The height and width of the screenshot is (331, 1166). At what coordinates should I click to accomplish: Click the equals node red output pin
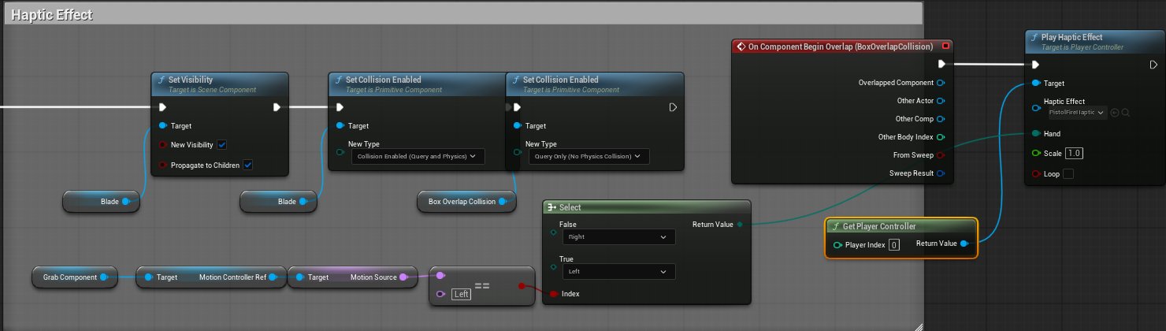pyautogui.click(x=522, y=286)
